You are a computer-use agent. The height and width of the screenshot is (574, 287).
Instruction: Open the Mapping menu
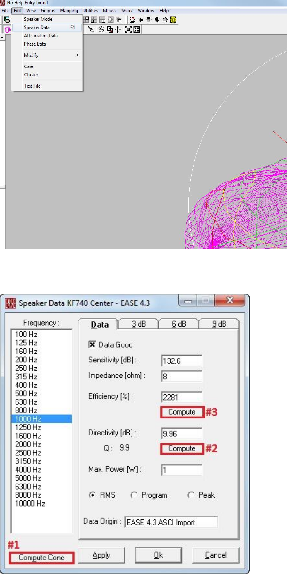(69, 10)
